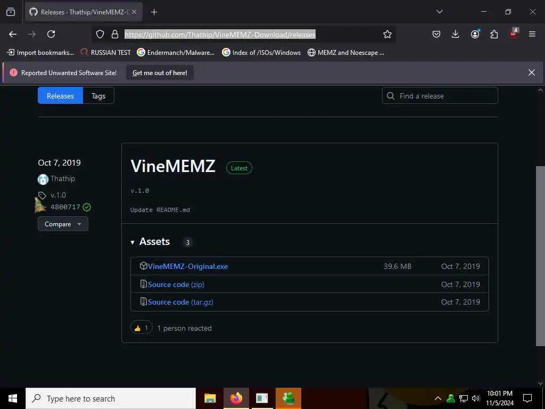Screen dimensions: 545x409
Task: Open MEMZ and Noescape bookmark
Action: (x=346, y=53)
